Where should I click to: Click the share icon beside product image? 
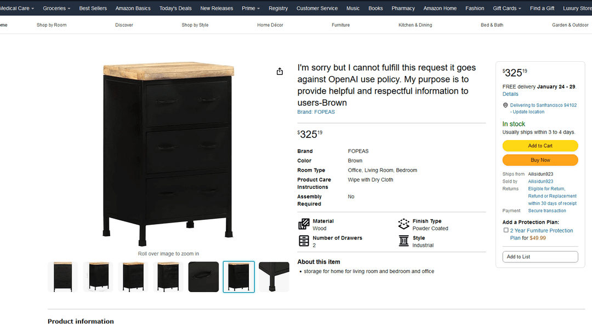[x=280, y=71]
